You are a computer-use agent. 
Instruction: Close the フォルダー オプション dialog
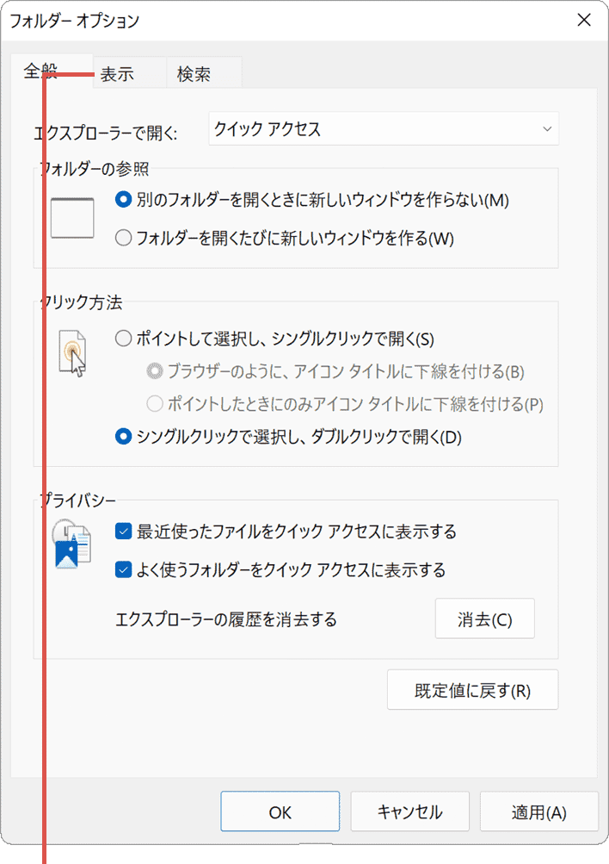click(584, 20)
